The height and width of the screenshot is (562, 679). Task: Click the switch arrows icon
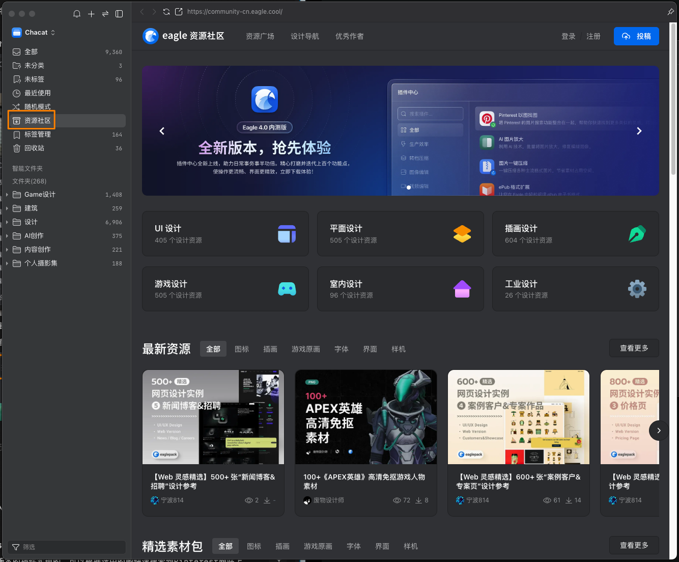coord(105,14)
